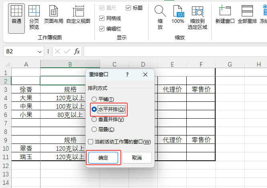The image size is (267, 188).
Task: Click 取消 to cancel the dialog
Action: pyautogui.click(x=137, y=158)
